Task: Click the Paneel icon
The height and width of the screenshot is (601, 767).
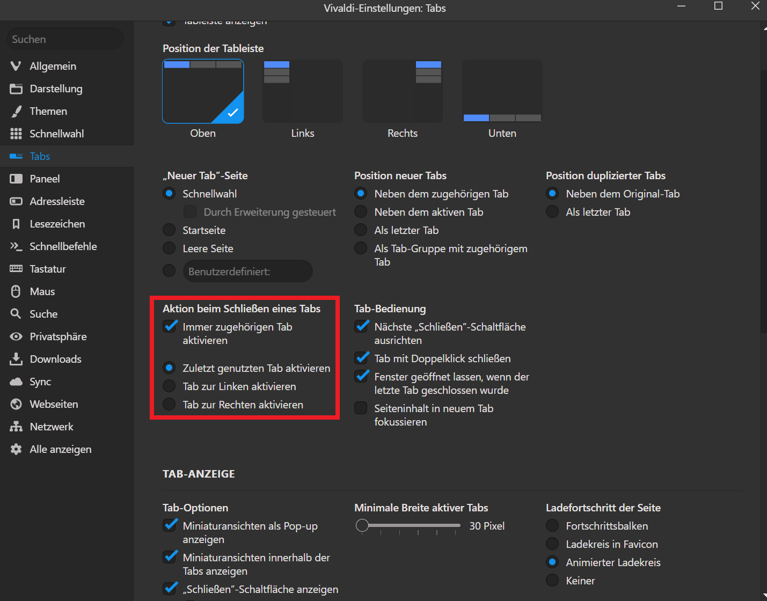Action: pos(16,179)
